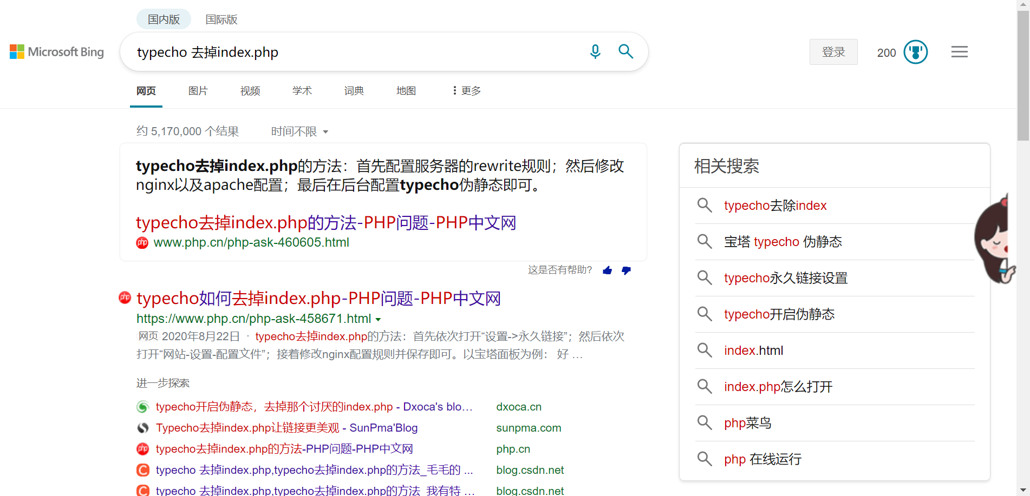Image resolution: width=1030 pixels, height=496 pixels.
Task: Click search icon beside php菜鸟
Action: coord(705,423)
